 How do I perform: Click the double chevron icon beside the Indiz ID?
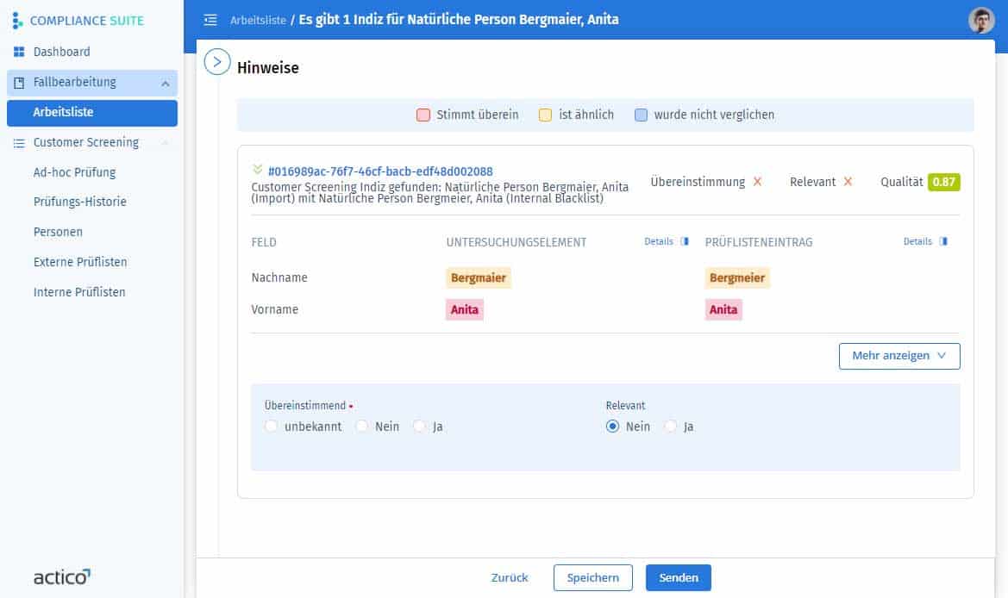[x=258, y=170]
